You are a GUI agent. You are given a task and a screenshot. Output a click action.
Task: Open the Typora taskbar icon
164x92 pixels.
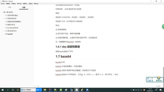[x=77, y=90]
